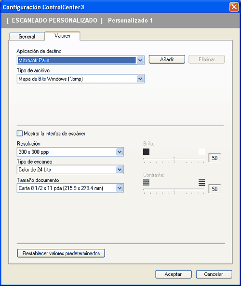Close the ControlCenter3 configuration window
This screenshot has width=241, height=286.
(234, 7)
